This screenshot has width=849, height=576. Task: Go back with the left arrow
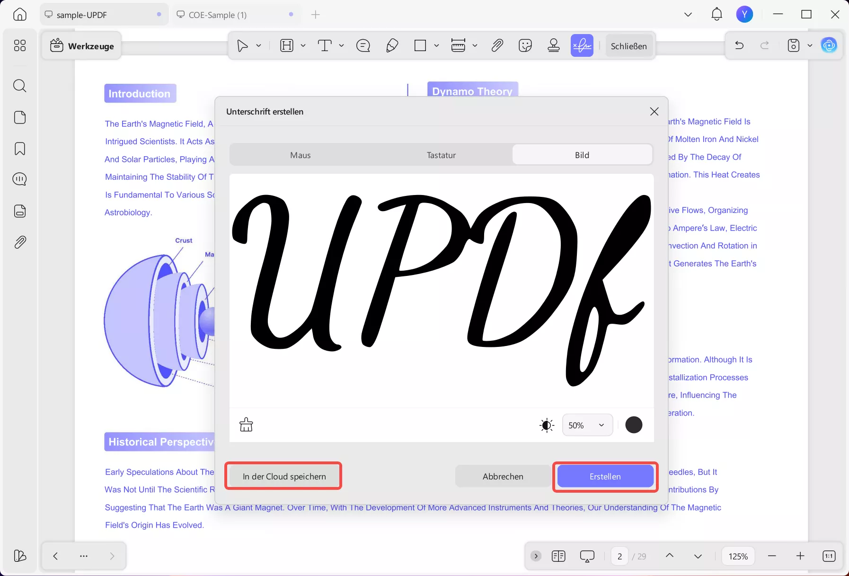(55, 556)
